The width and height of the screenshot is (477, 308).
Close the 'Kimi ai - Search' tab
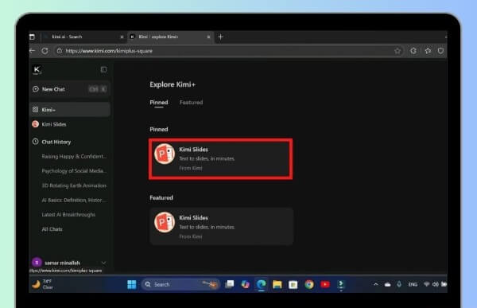coord(122,37)
